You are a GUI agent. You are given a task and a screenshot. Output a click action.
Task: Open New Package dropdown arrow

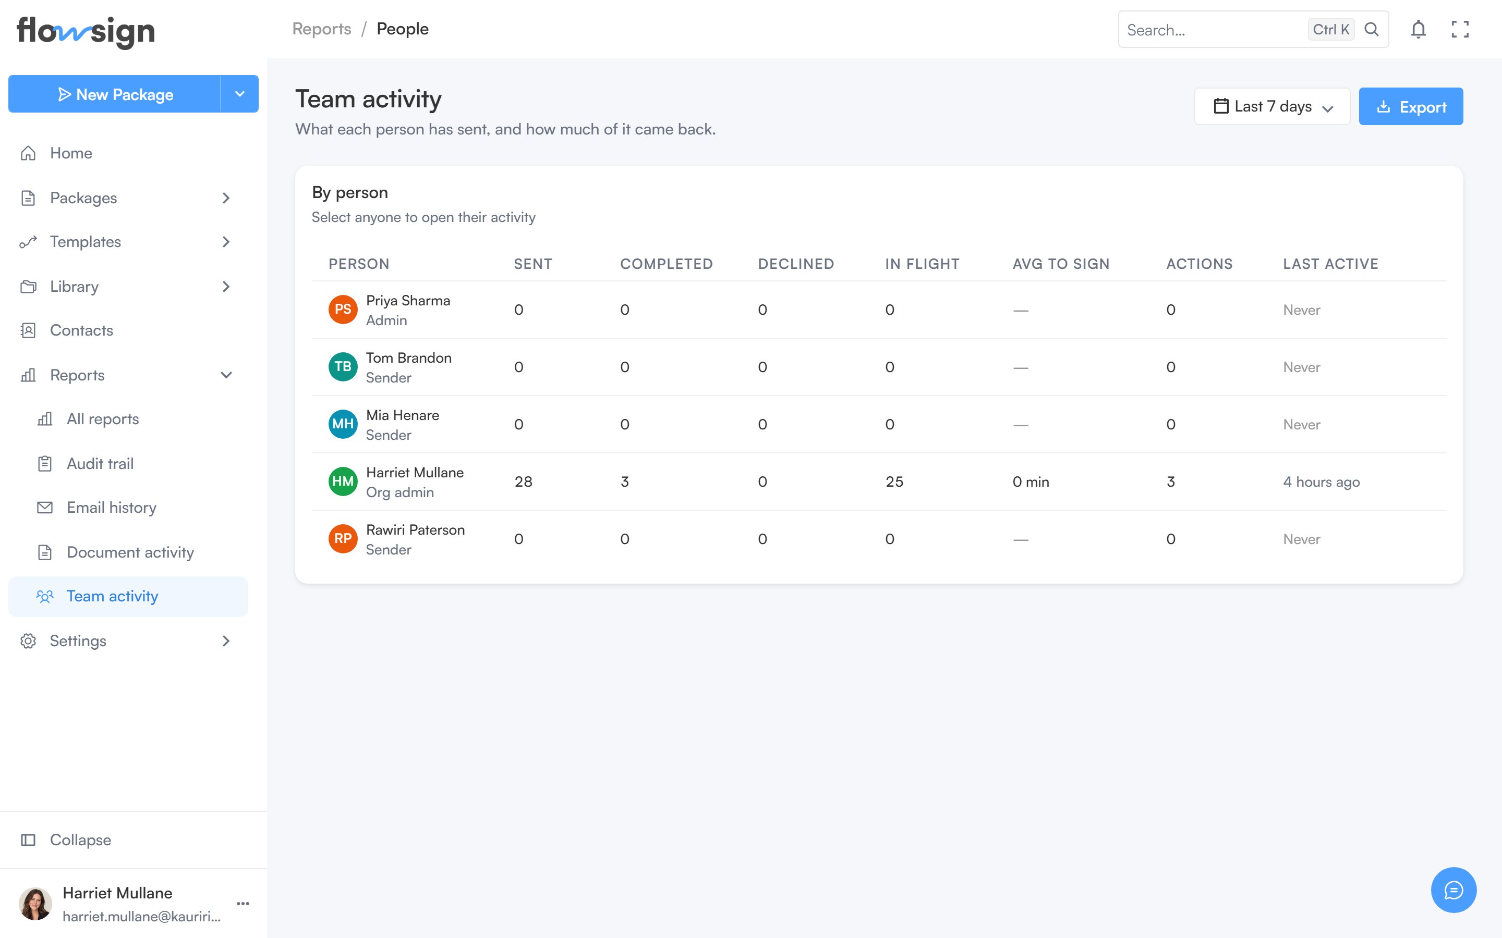pos(239,94)
